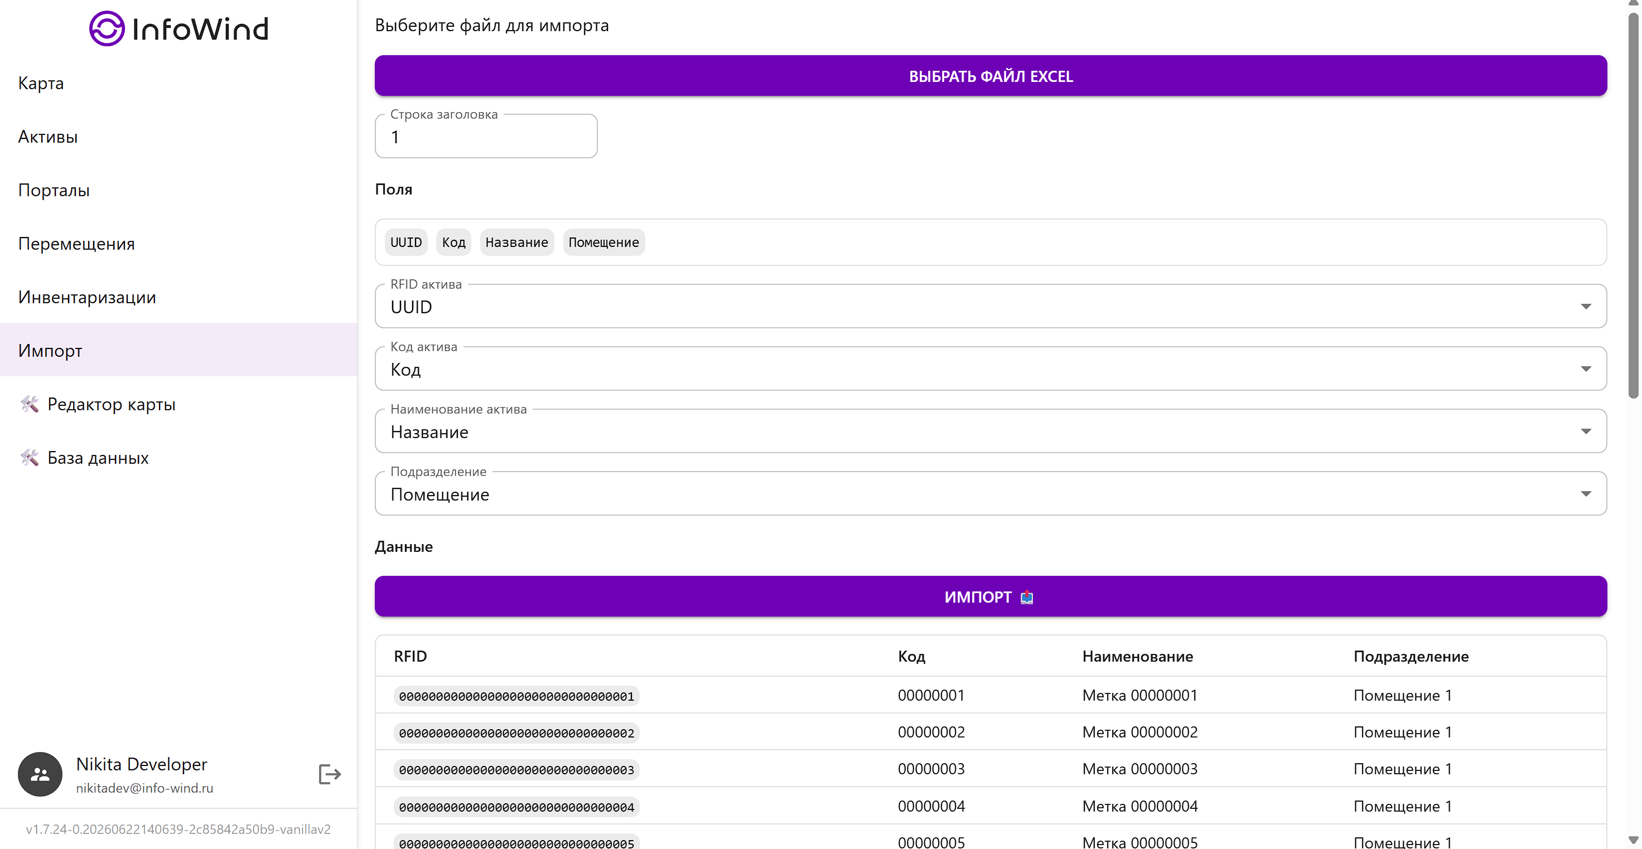Click the Название field chip
Image resolution: width=1642 pixels, height=849 pixels.
516,242
